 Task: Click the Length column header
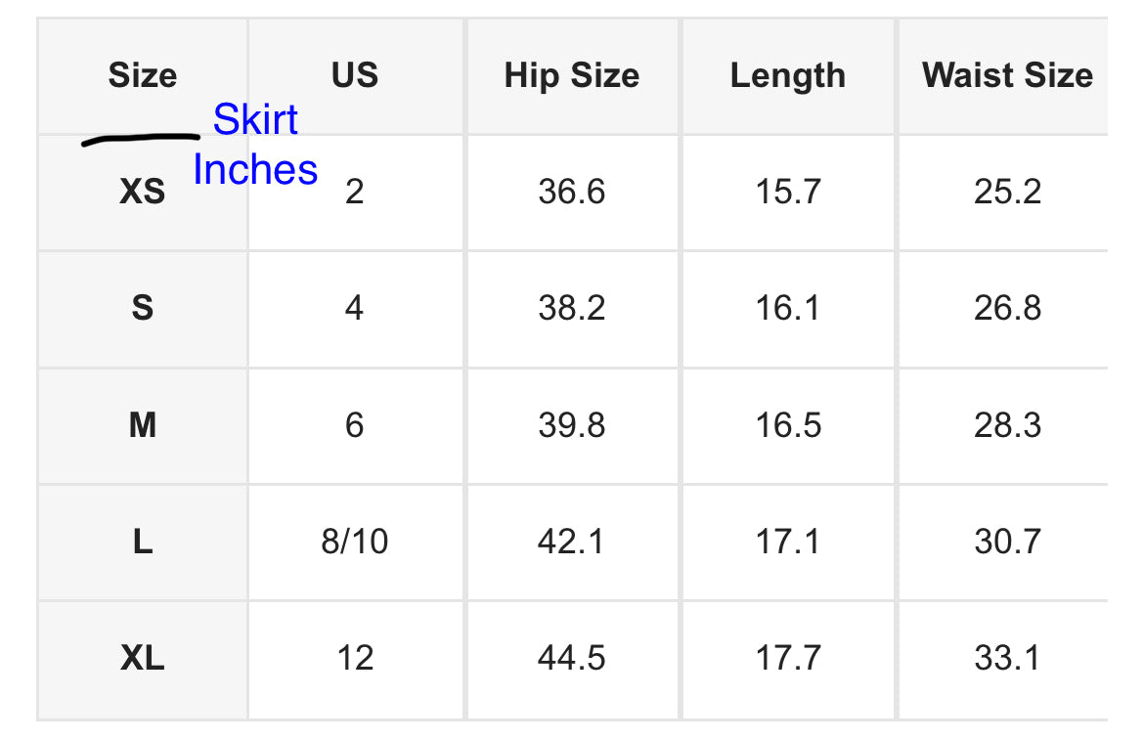click(787, 75)
